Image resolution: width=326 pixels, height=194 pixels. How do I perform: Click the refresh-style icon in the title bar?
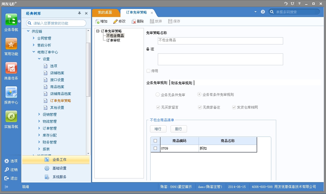click(286, 3)
